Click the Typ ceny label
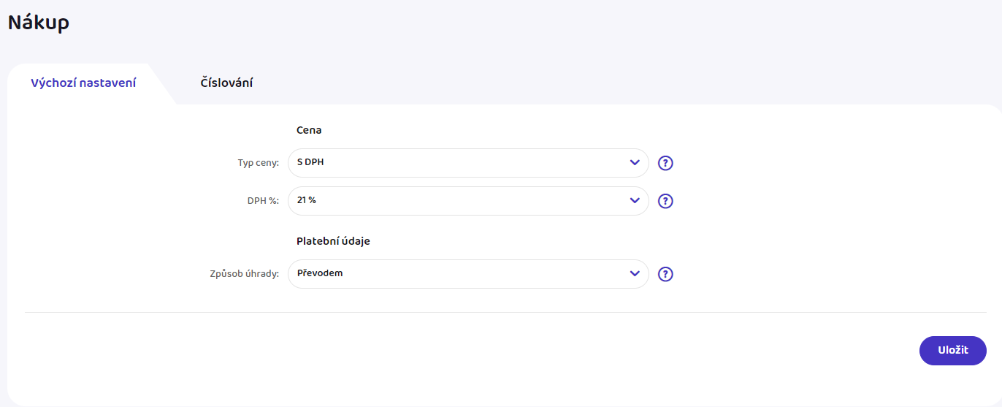 (259, 163)
